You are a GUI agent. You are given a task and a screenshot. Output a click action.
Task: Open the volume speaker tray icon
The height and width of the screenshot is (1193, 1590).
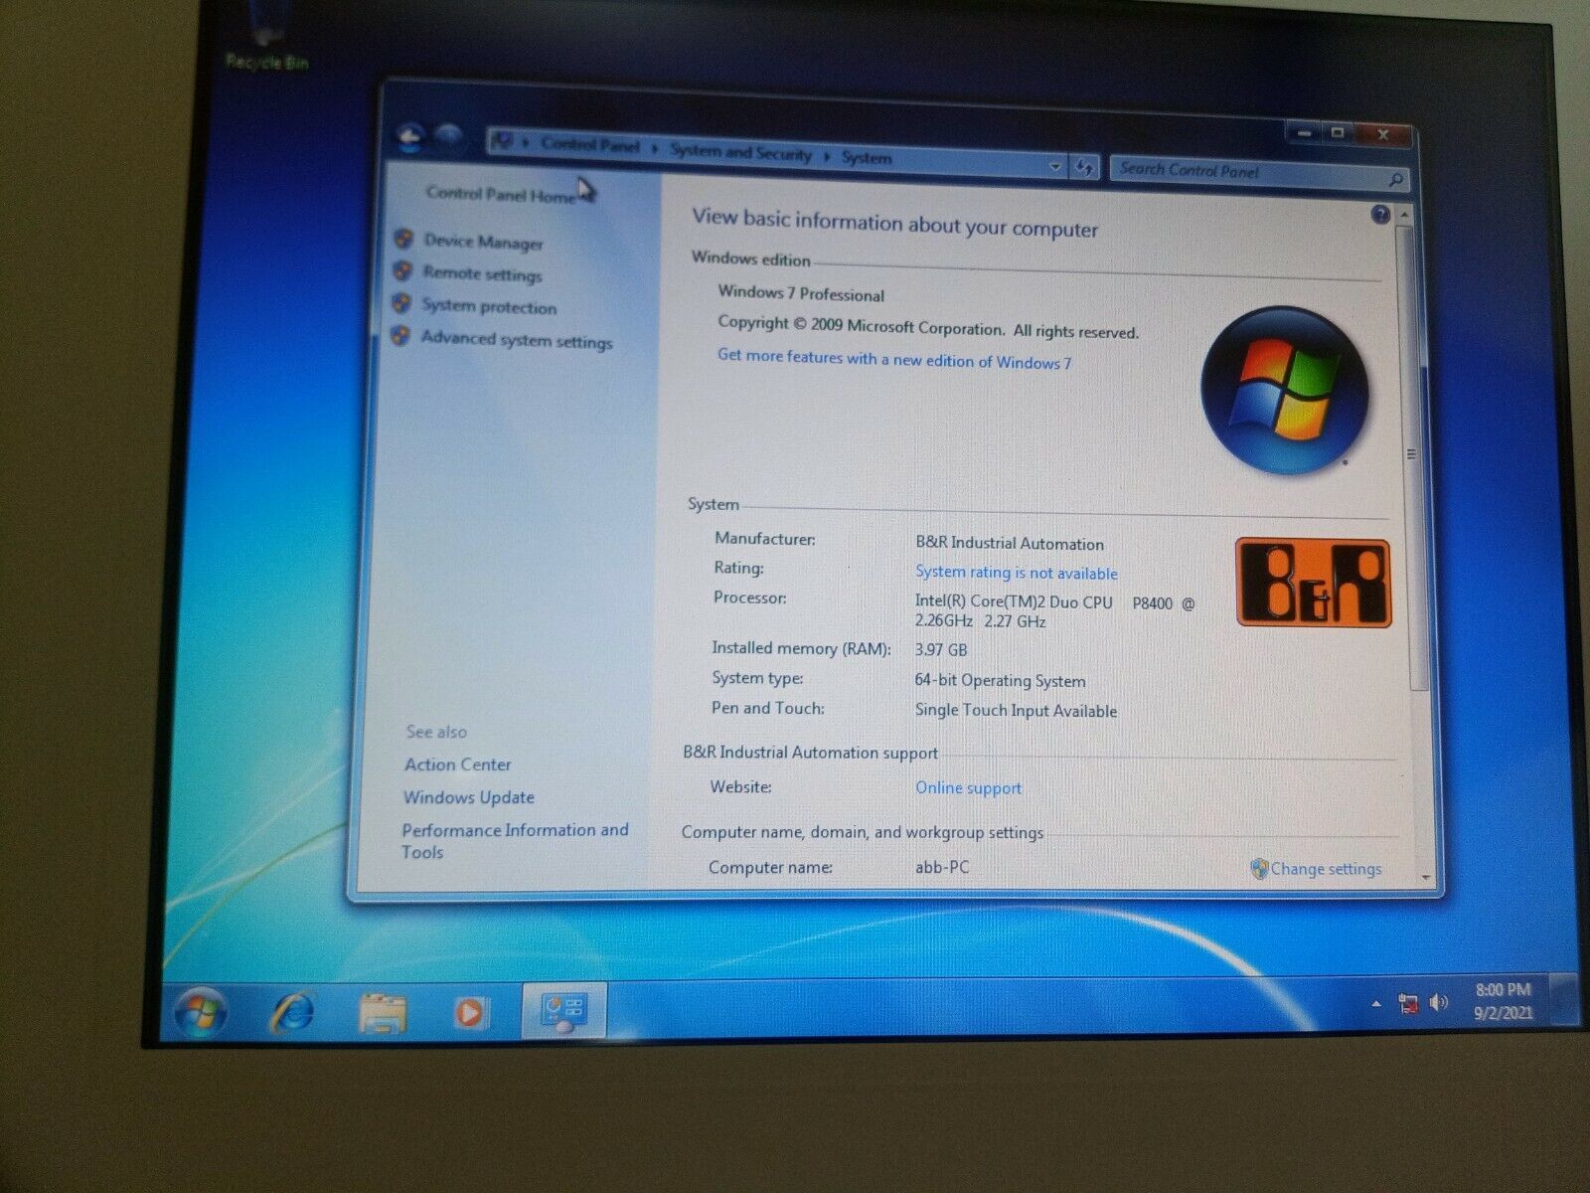(x=1439, y=1002)
